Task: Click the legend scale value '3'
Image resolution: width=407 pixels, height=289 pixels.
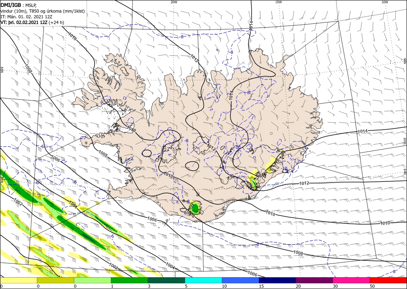Action: tap(149, 286)
